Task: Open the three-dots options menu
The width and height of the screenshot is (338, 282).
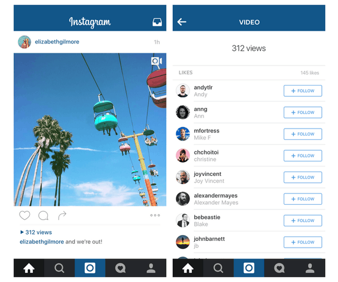Action: (155, 215)
